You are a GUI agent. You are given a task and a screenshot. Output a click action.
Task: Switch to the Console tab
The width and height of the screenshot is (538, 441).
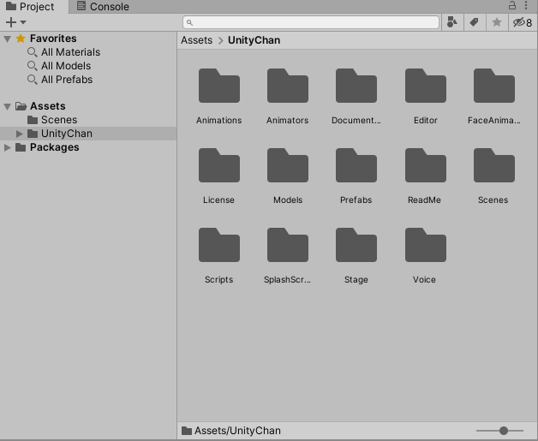[x=103, y=6]
